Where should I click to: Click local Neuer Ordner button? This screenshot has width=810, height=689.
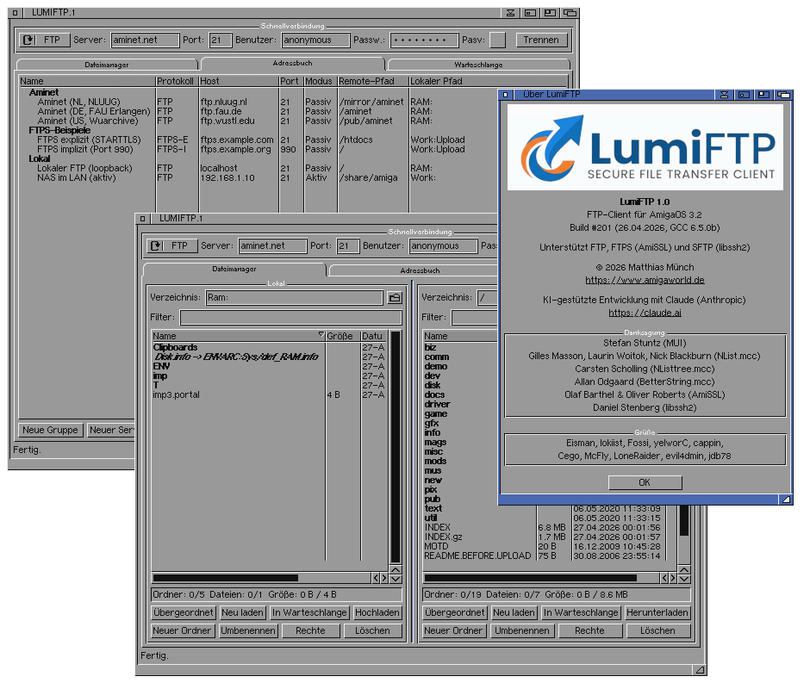[x=182, y=630]
